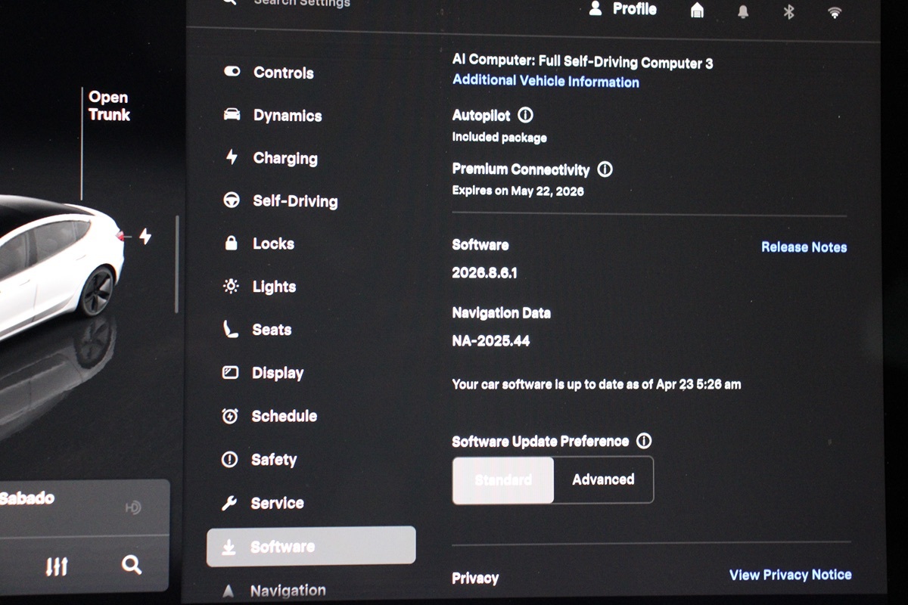
Task: Tap the Privacy heading
Action: tap(475, 578)
